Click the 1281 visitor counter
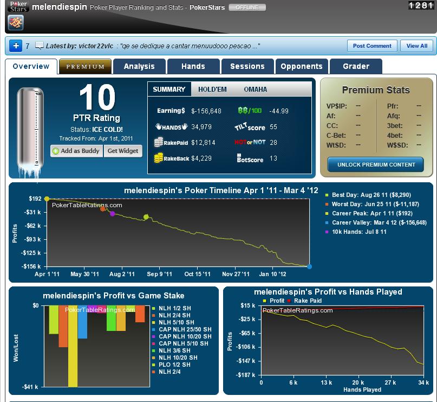 [421, 5]
